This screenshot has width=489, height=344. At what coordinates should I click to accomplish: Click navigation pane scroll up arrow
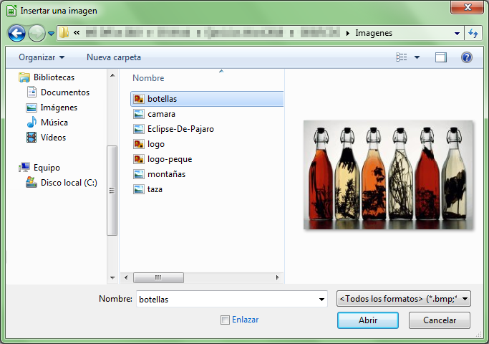coord(112,75)
